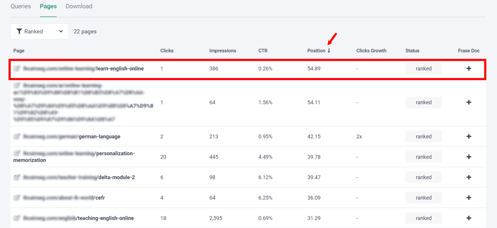Click the impressions value 445

[213, 157]
